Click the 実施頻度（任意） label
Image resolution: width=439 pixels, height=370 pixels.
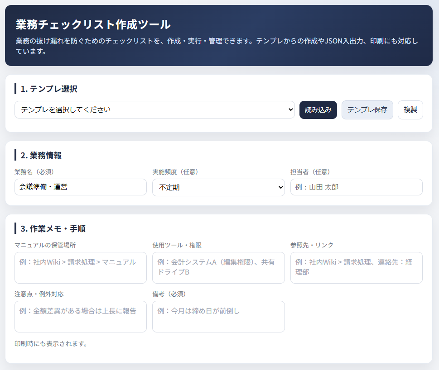pyautogui.click(x=175, y=172)
